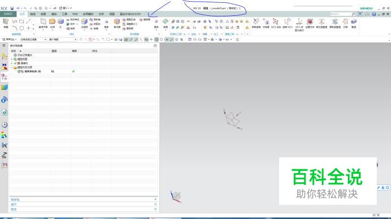Toggle the snap point midpoint option
The image size is (391, 219).
(x=136, y=40)
